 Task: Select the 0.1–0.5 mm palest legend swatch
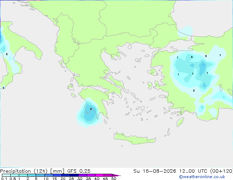pyautogui.click(x=6, y=175)
